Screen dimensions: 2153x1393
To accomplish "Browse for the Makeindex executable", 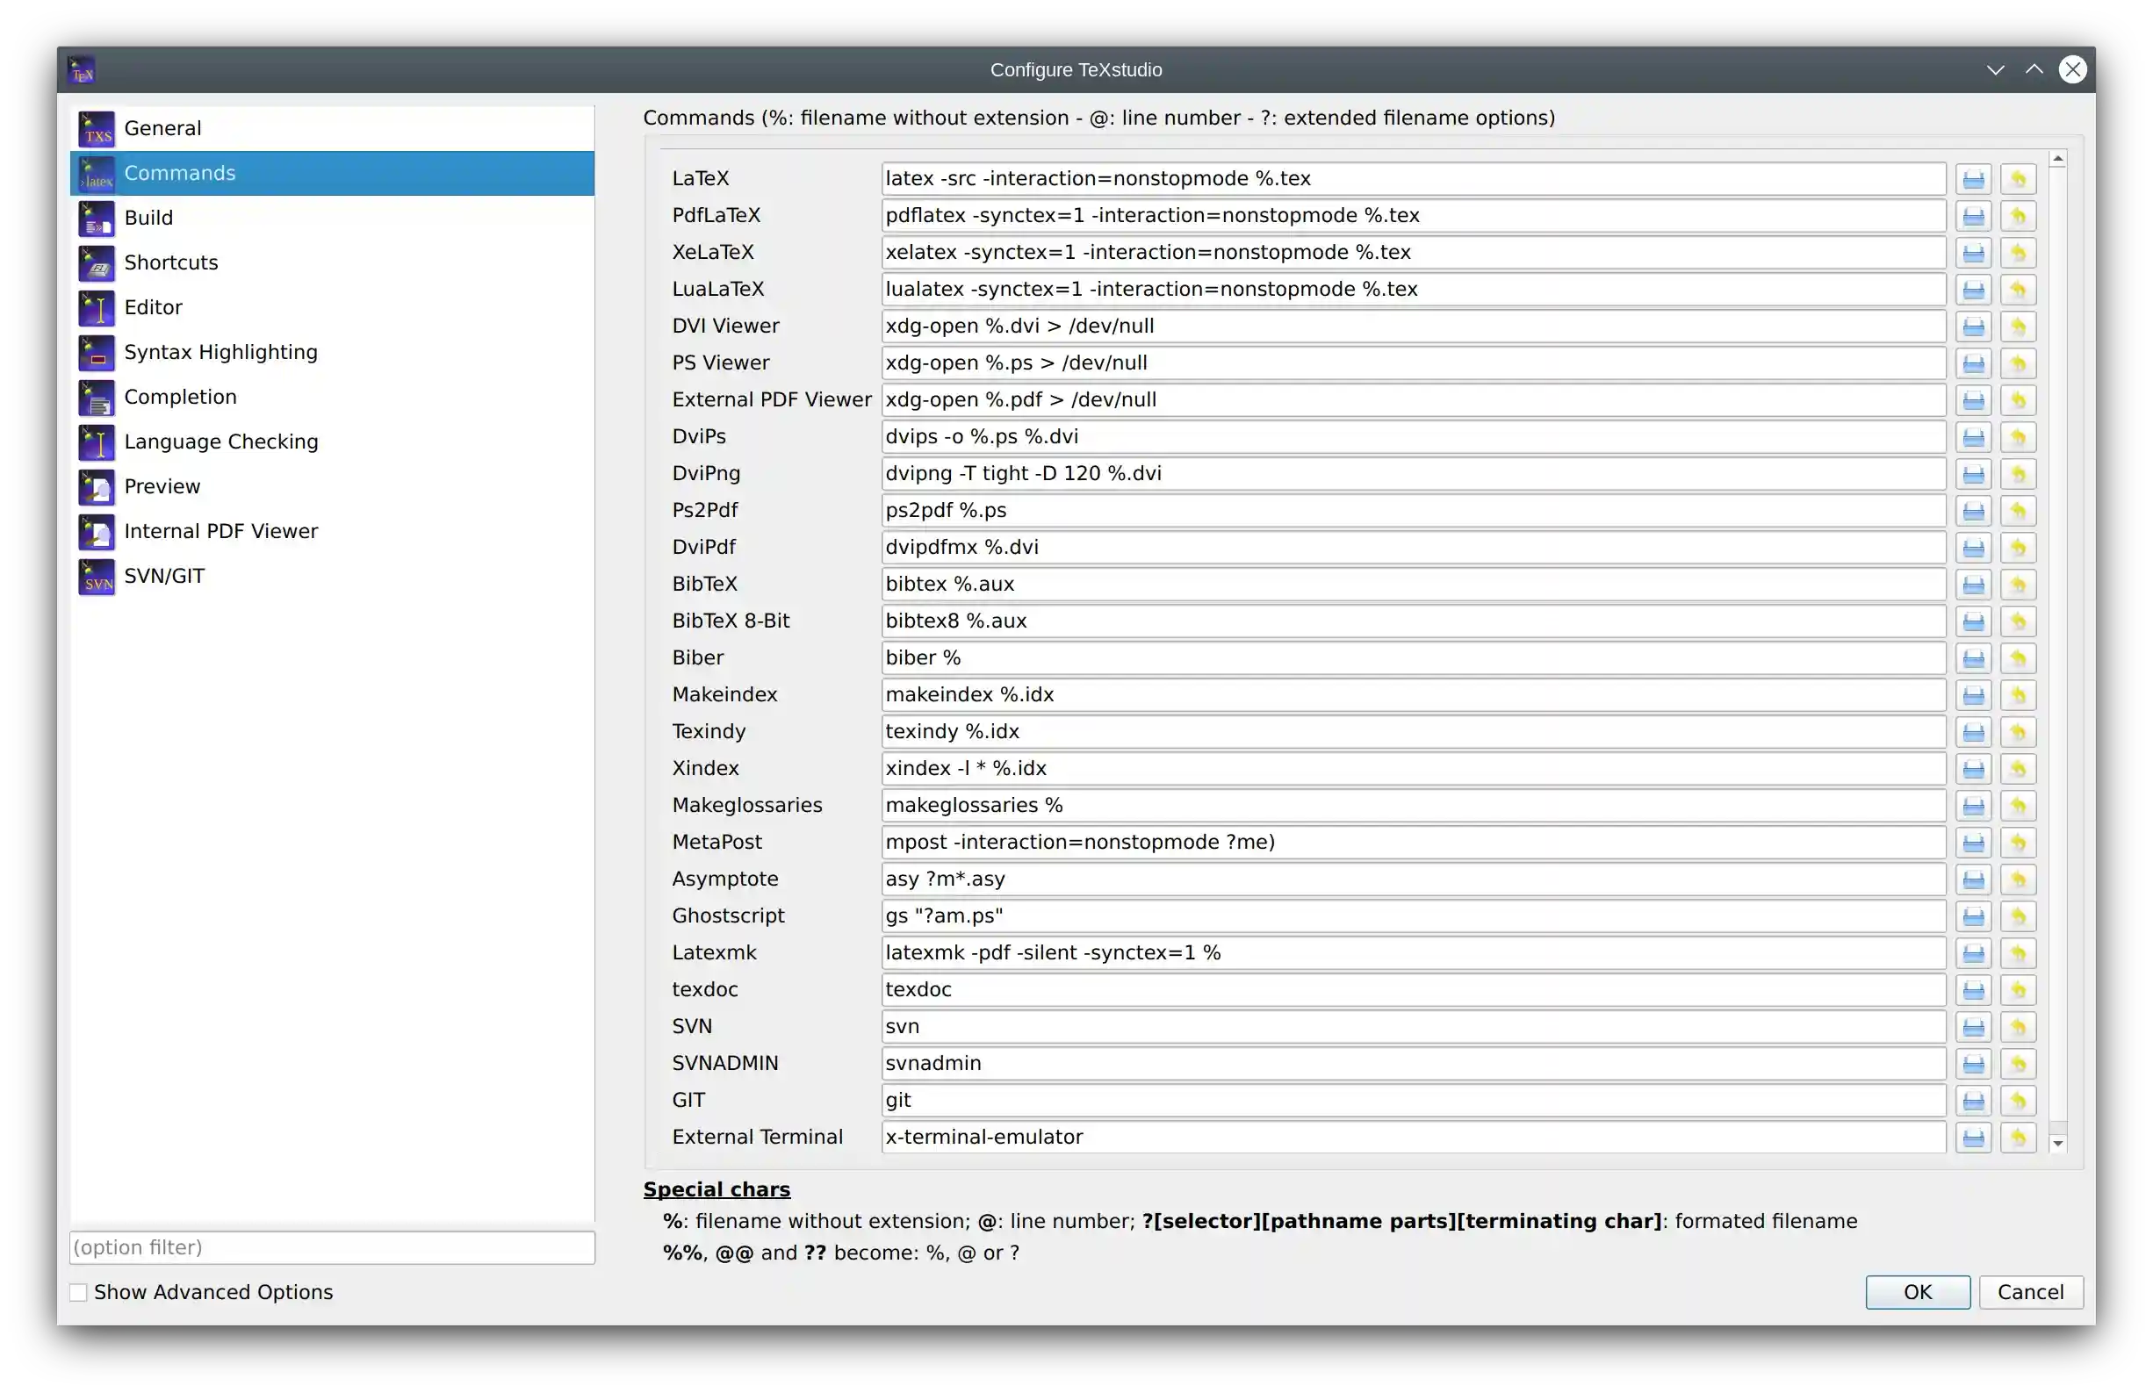I will [1975, 693].
